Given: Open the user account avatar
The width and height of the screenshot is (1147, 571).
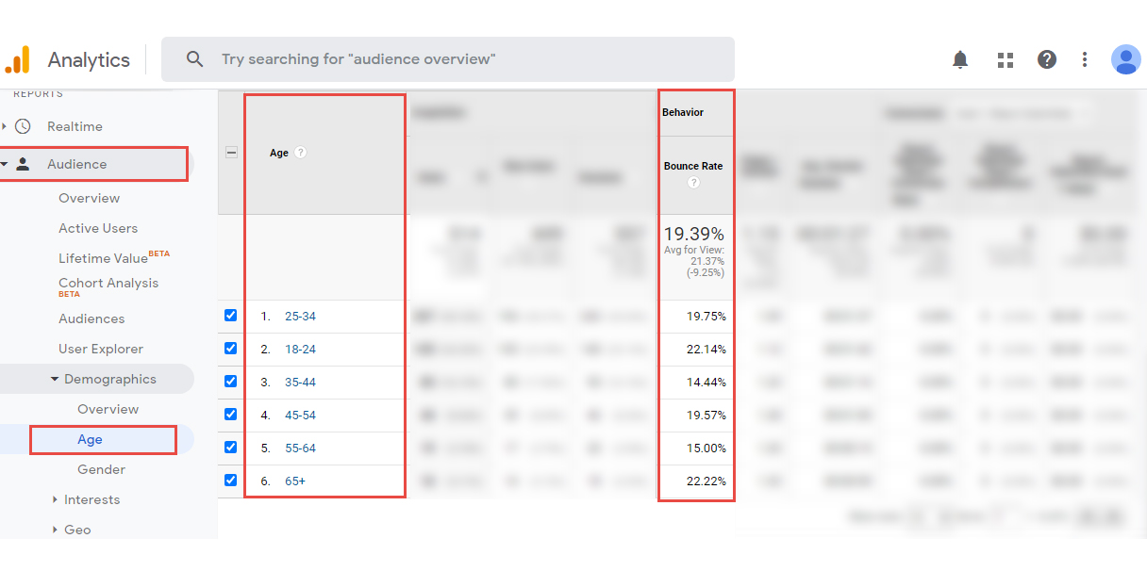Looking at the screenshot, I should point(1125,59).
